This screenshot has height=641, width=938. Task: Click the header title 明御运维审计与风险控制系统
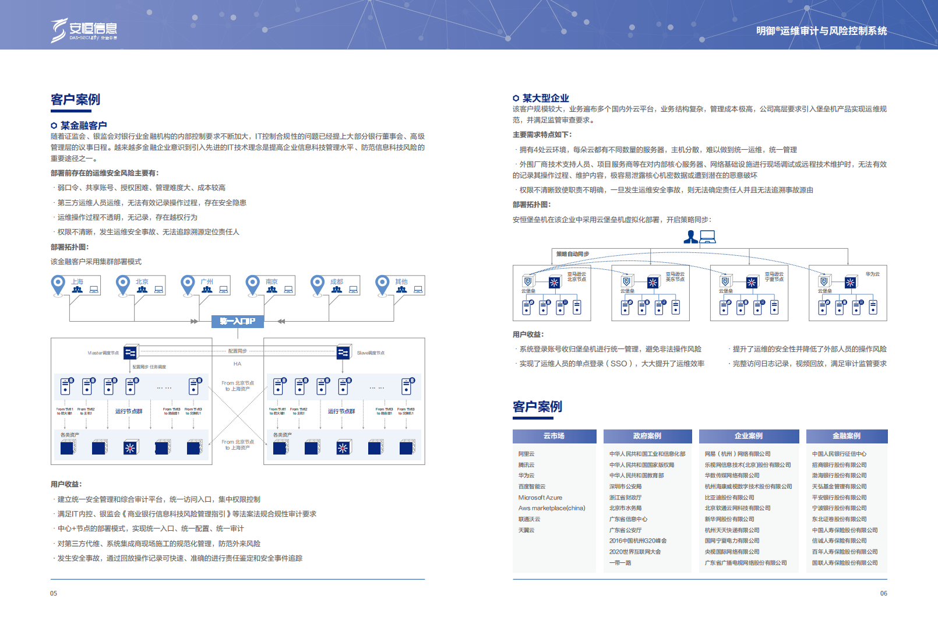[821, 31]
